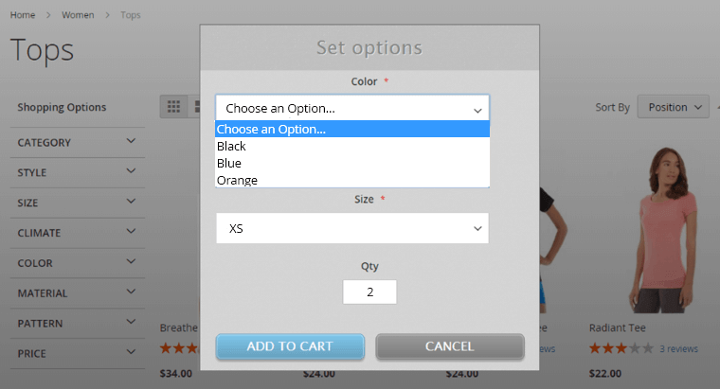Pick the 'Choose an Option...' highlighted entry
This screenshot has height=389, width=720.
[x=352, y=129]
